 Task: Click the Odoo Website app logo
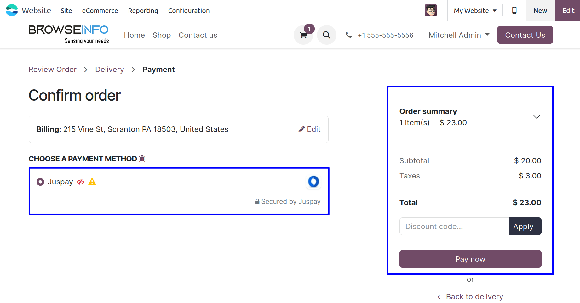pos(12,10)
